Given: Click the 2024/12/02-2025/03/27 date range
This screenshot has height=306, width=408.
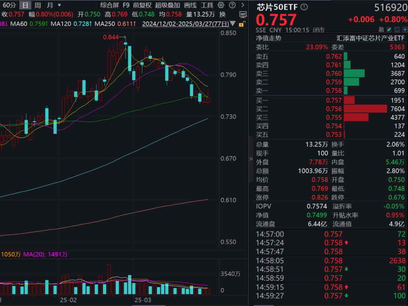Looking at the screenshot, I should (x=186, y=24).
